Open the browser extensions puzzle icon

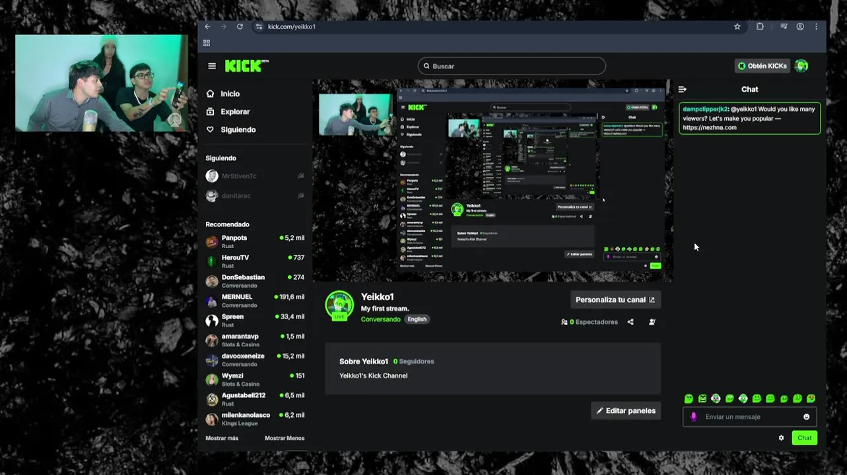pos(760,26)
